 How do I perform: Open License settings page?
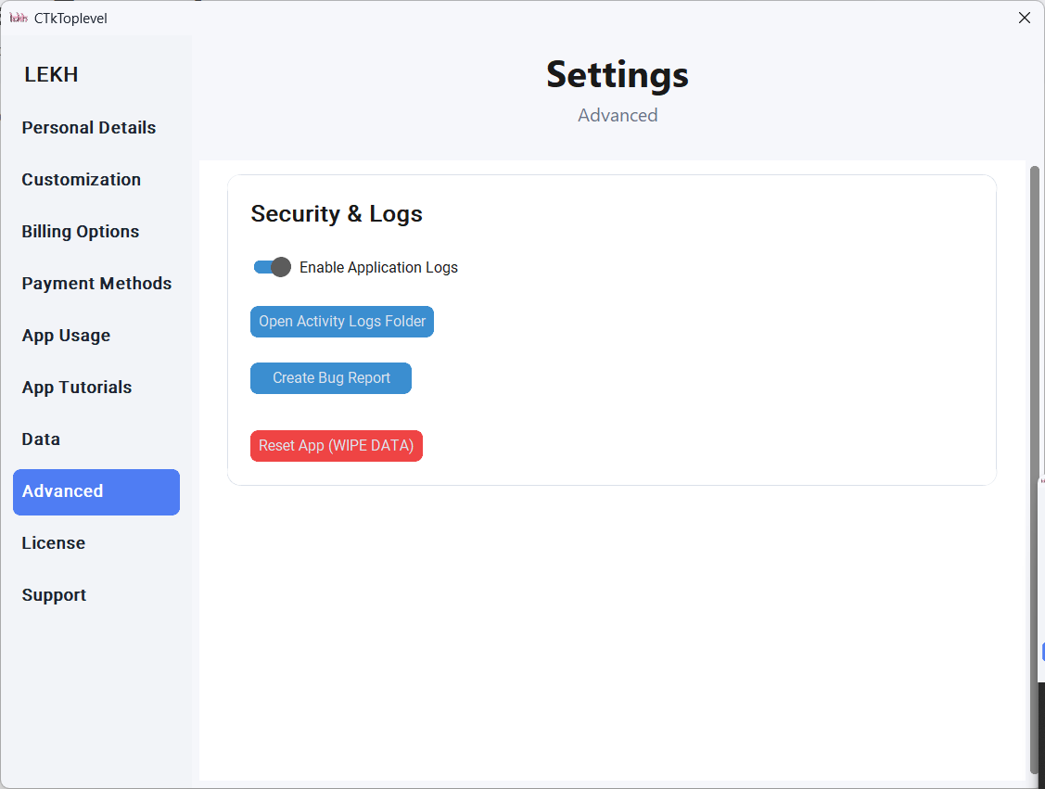tap(53, 542)
